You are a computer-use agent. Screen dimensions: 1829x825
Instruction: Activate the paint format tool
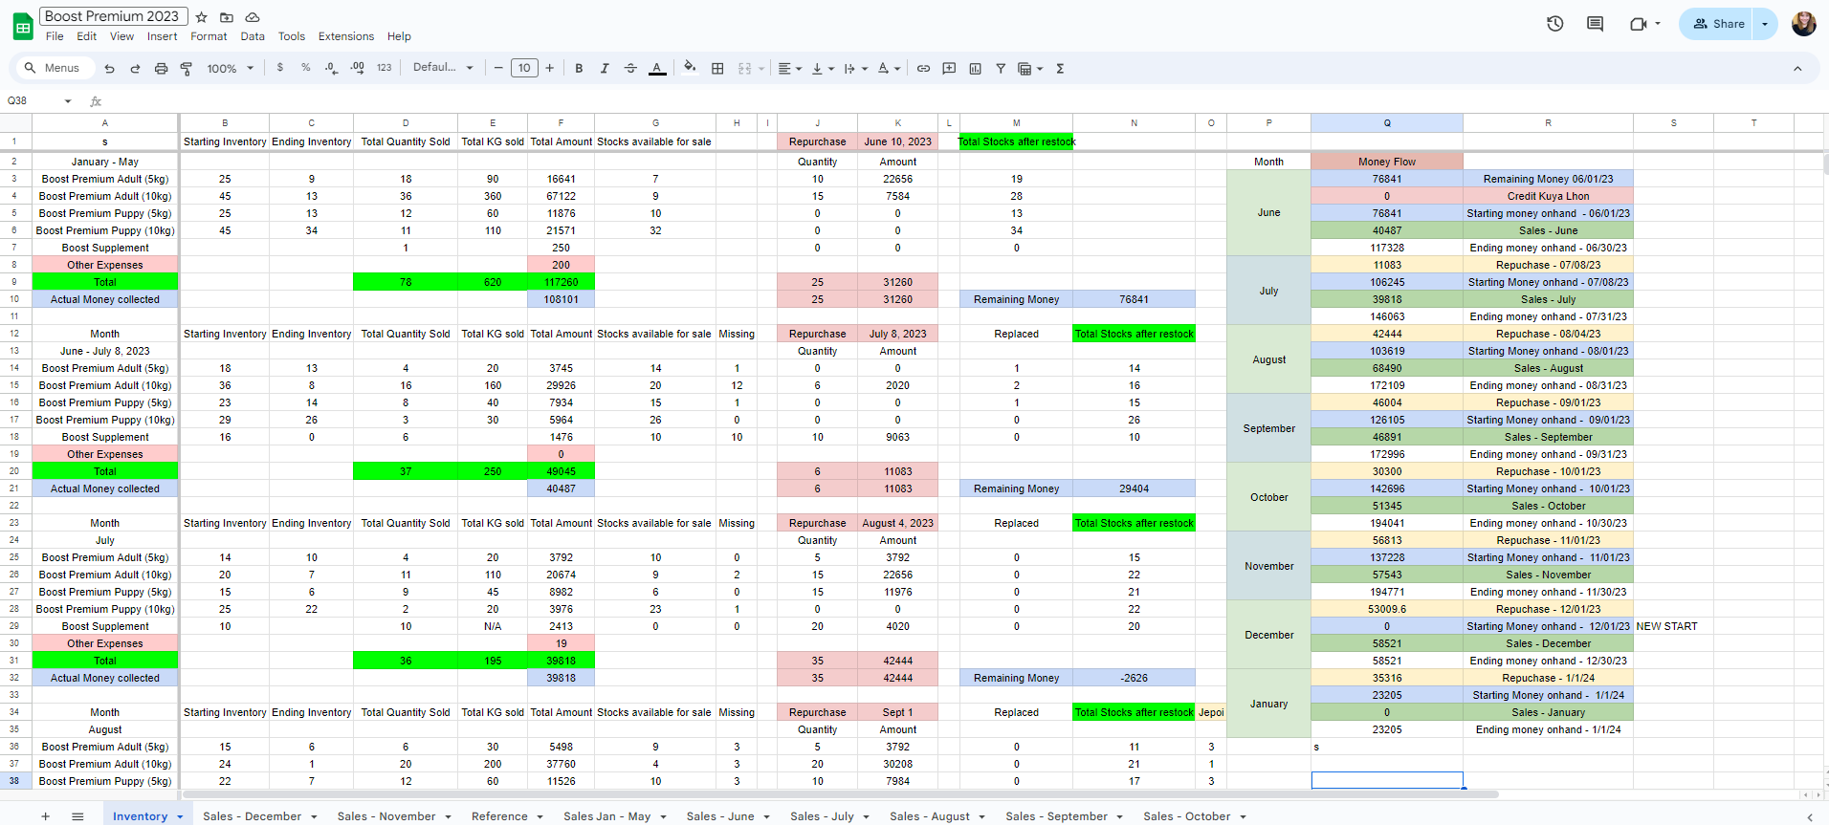pyautogui.click(x=187, y=68)
